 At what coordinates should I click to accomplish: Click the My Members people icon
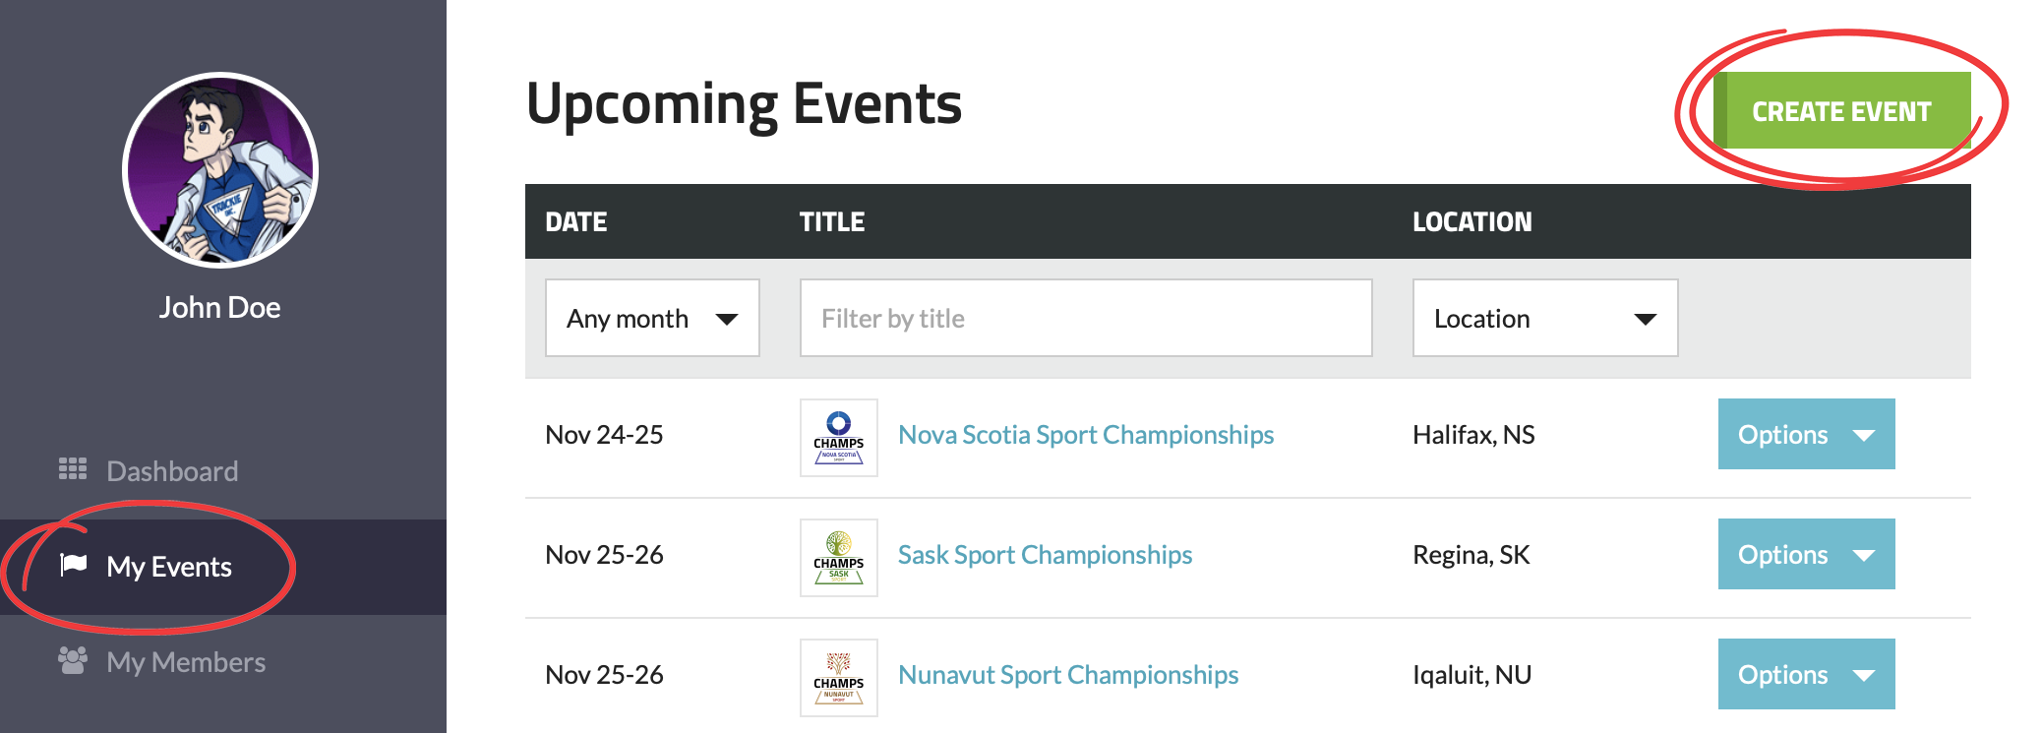(x=73, y=660)
